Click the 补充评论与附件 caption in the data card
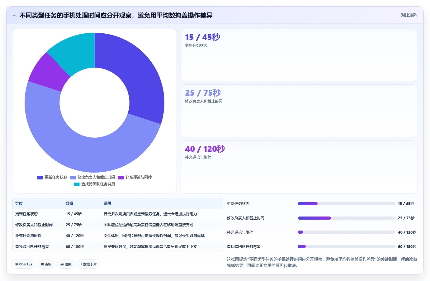 tap(198, 157)
